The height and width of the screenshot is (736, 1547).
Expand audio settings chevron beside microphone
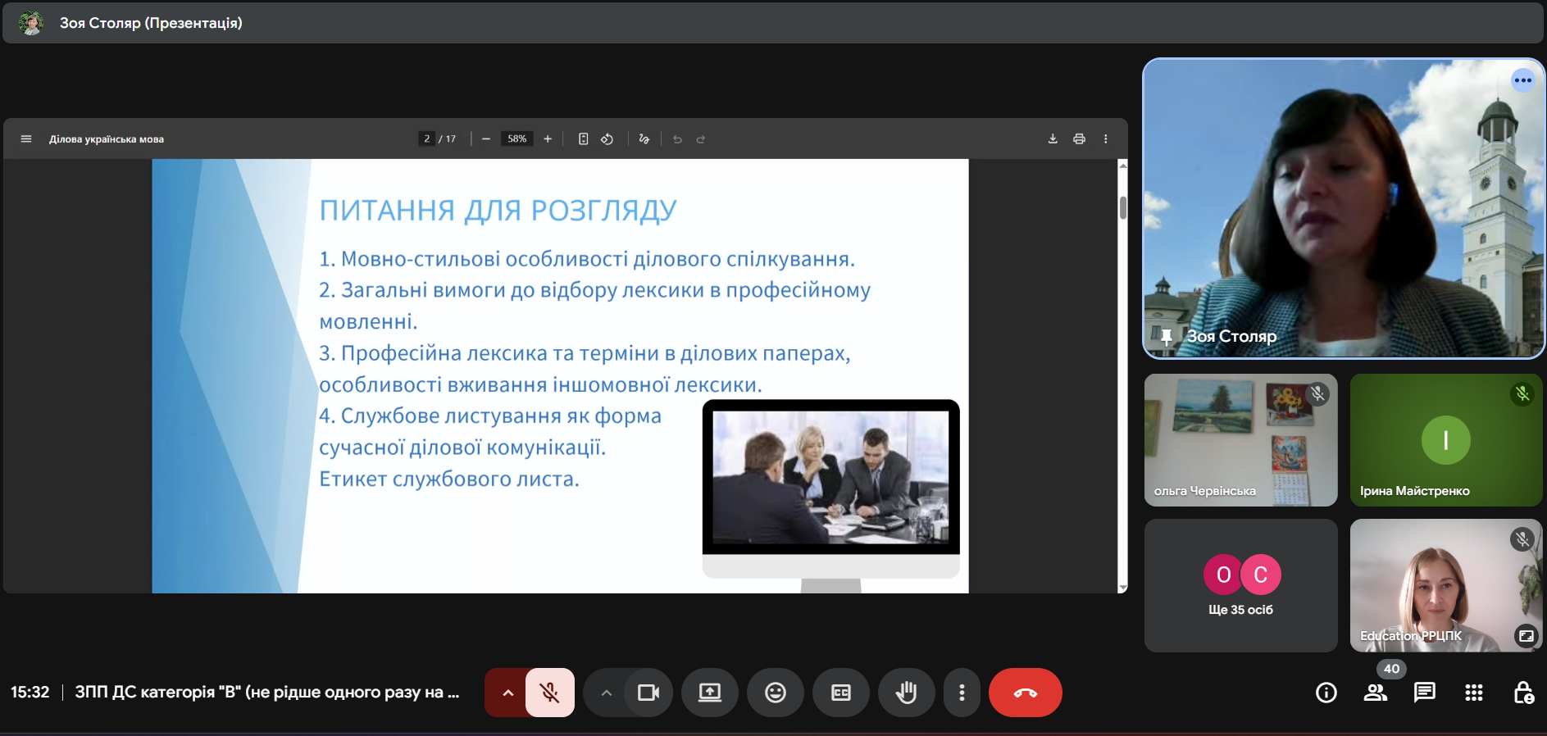point(507,693)
